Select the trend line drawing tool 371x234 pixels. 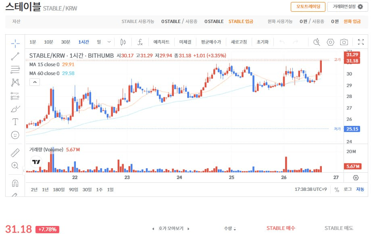[15, 56]
